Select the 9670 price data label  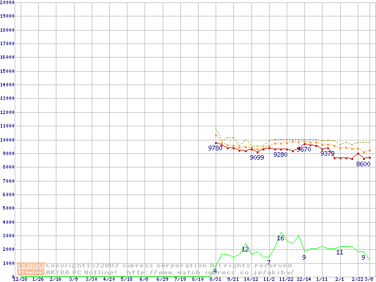(304, 150)
